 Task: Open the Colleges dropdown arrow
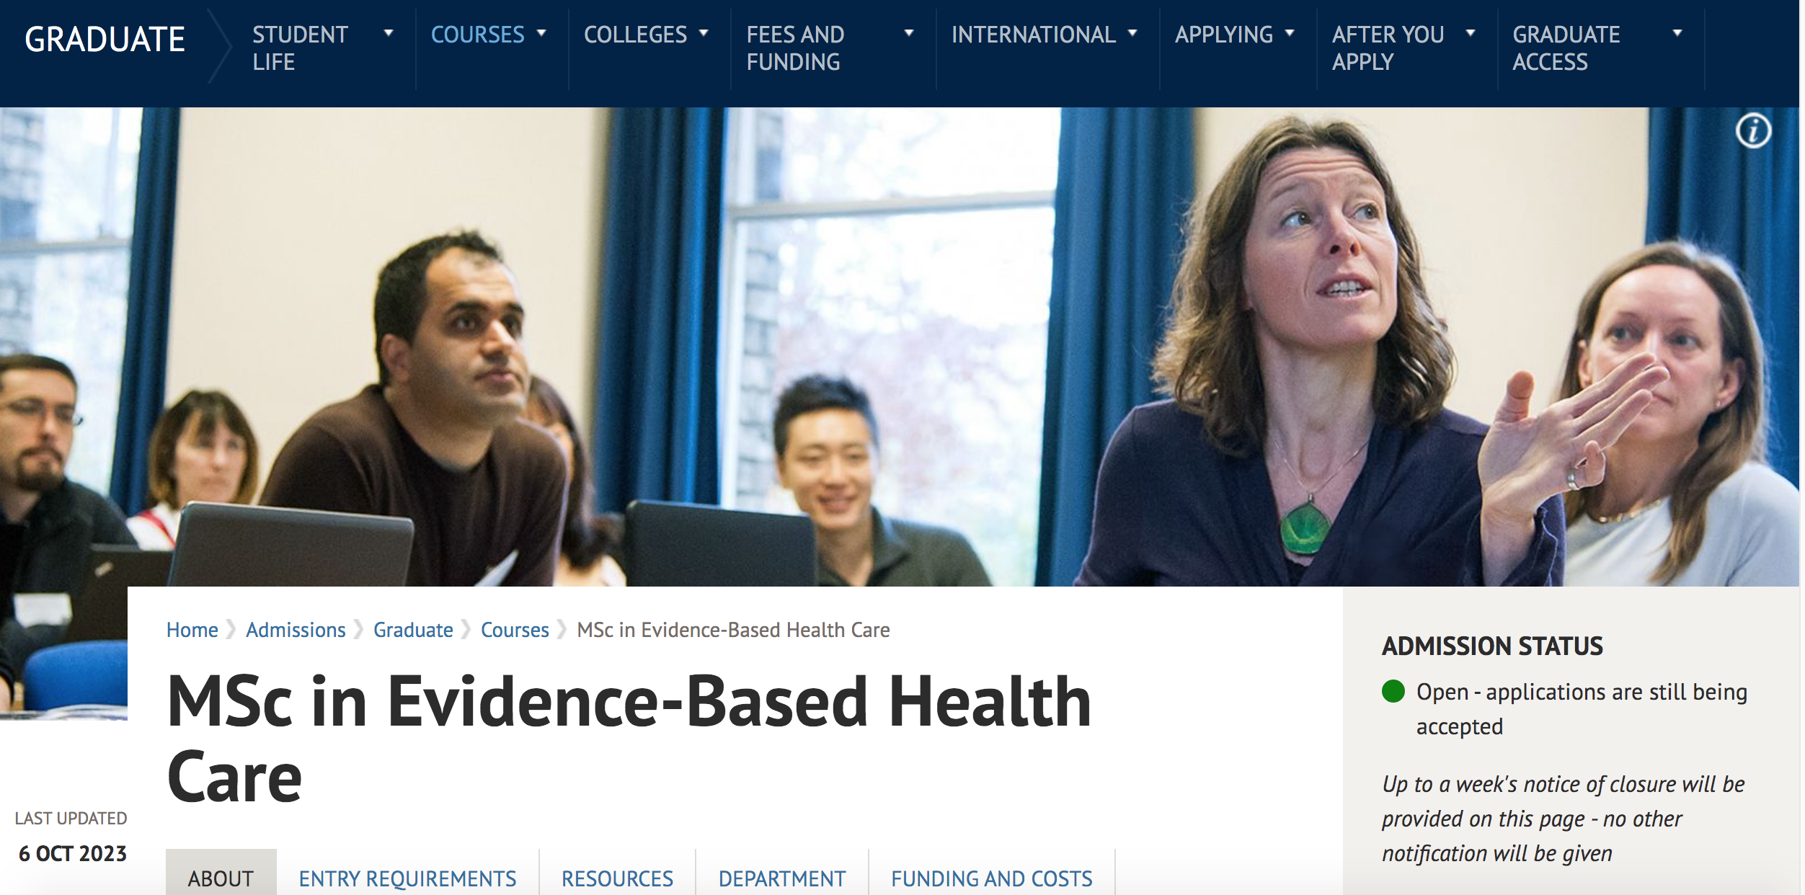704,33
